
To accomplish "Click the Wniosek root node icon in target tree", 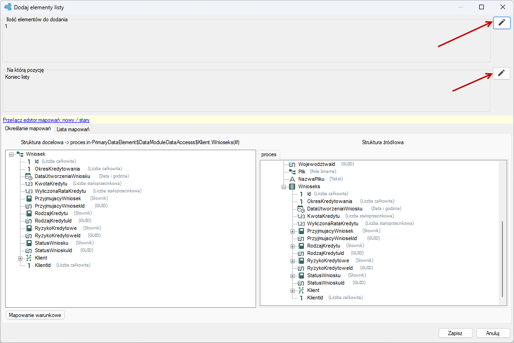I will click(x=20, y=154).
